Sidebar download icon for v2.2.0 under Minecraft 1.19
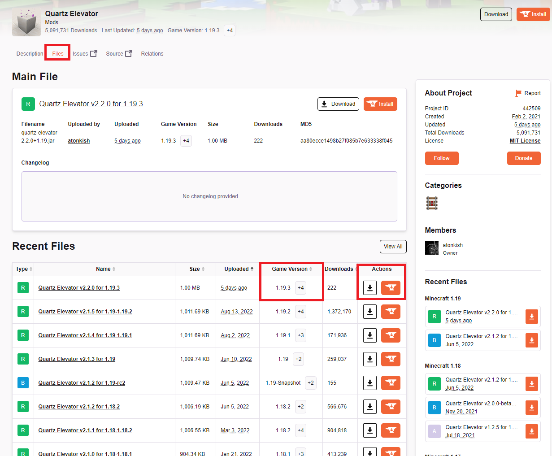 point(531,317)
